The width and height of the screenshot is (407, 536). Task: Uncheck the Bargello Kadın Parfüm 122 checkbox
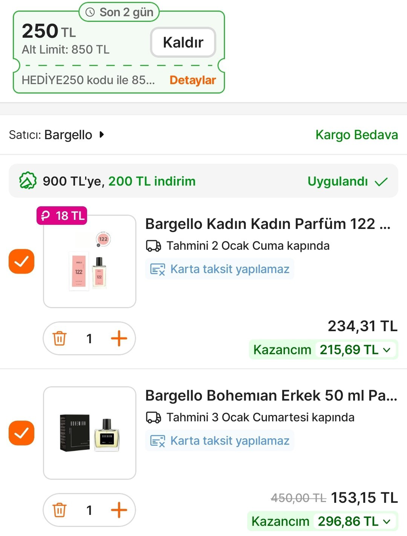tap(21, 261)
